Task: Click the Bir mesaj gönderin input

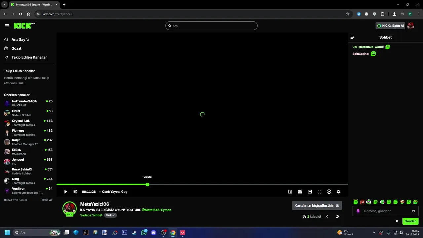Action: tap(385, 211)
